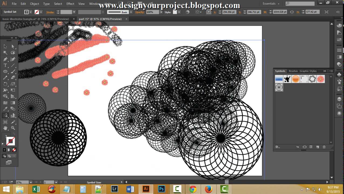Expand the opacity value arrow
Screen dimensions: 344x194
(x=161, y=12)
